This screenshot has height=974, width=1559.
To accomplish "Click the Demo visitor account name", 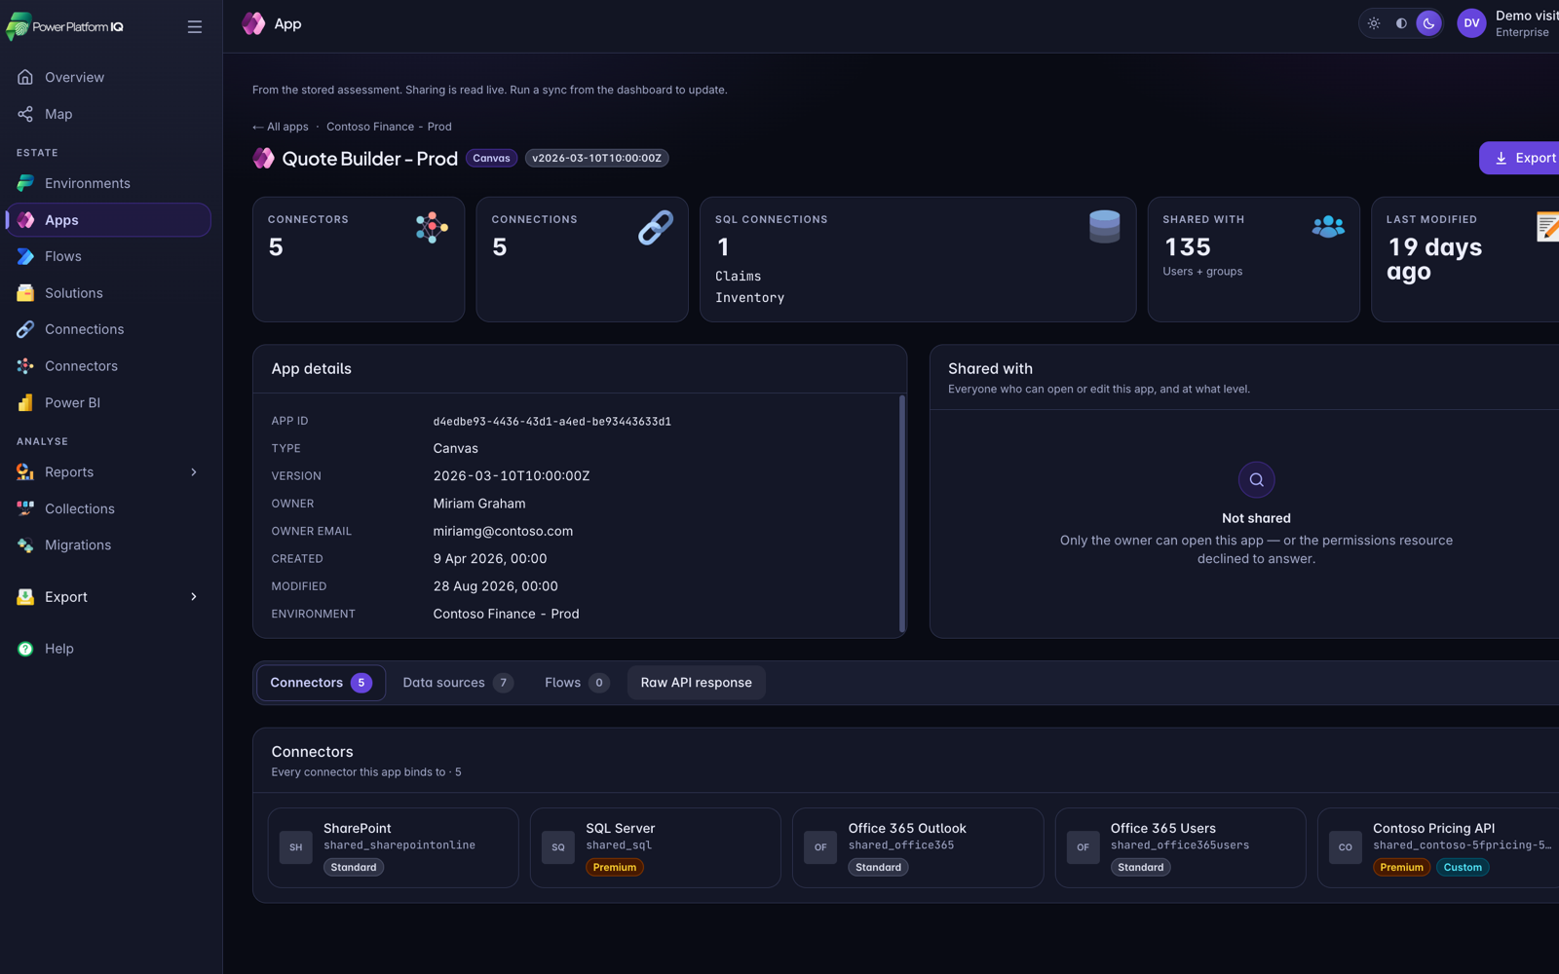I will pyautogui.click(x=1527, y=16).
